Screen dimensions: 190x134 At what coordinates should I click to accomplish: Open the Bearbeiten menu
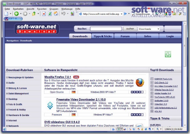(18, 9)
